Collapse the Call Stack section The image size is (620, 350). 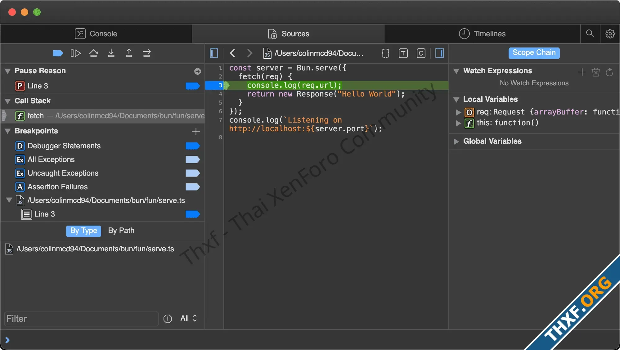[x=8, y=101]
